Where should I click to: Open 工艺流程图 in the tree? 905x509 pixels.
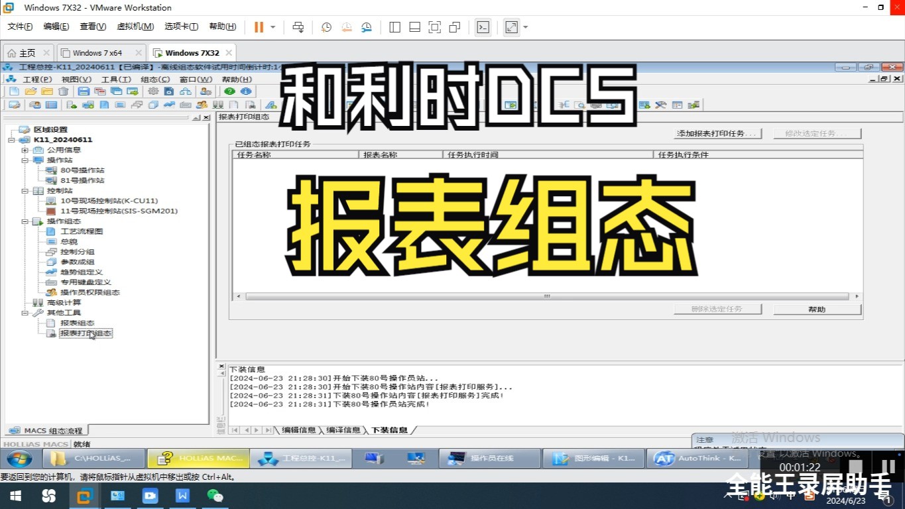tap(82, 231)
